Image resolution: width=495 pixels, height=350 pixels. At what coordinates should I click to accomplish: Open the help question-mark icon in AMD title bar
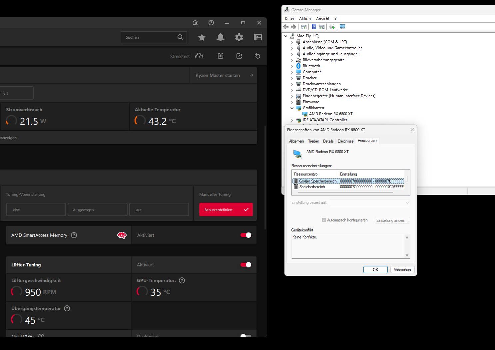point(211,23)
